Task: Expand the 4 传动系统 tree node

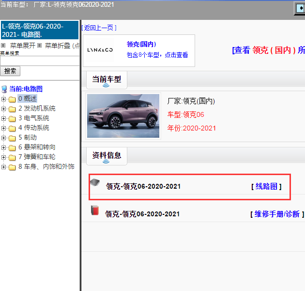Action: (x=3, y=128)
